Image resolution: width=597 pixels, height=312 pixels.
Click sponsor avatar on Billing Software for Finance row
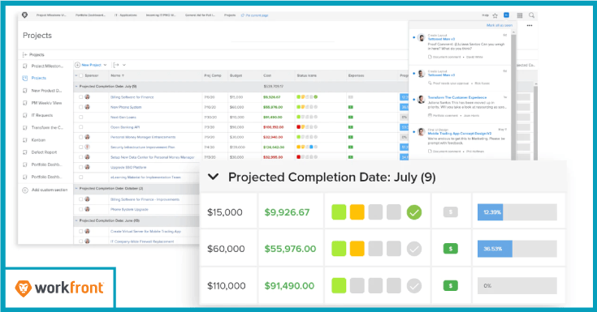click(x=87, y=97)
